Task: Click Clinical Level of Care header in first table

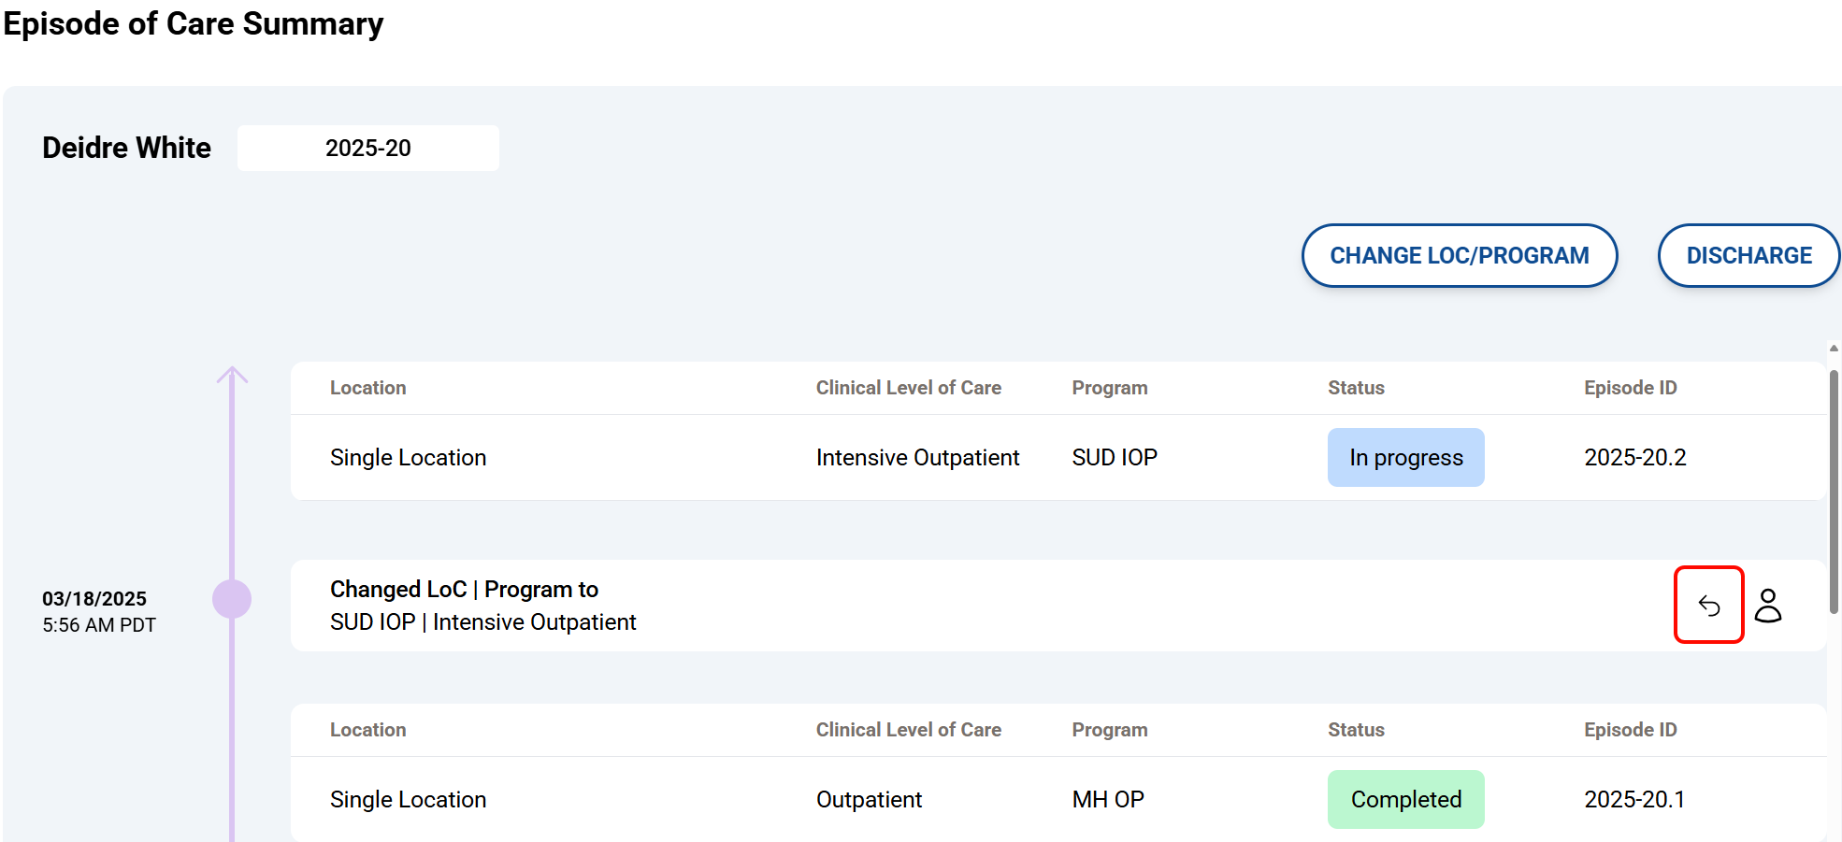Action: point(908,387)
